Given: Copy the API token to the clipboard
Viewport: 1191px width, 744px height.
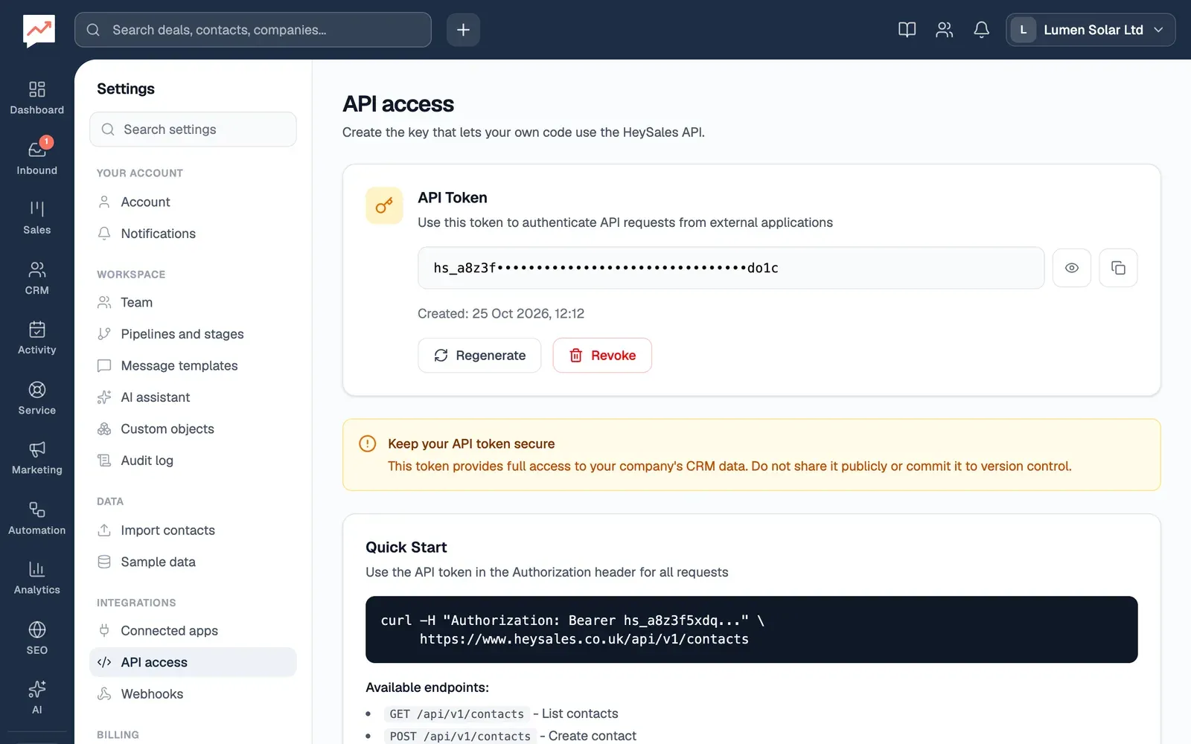Looking at the screenshot, I should point(1118,268).
